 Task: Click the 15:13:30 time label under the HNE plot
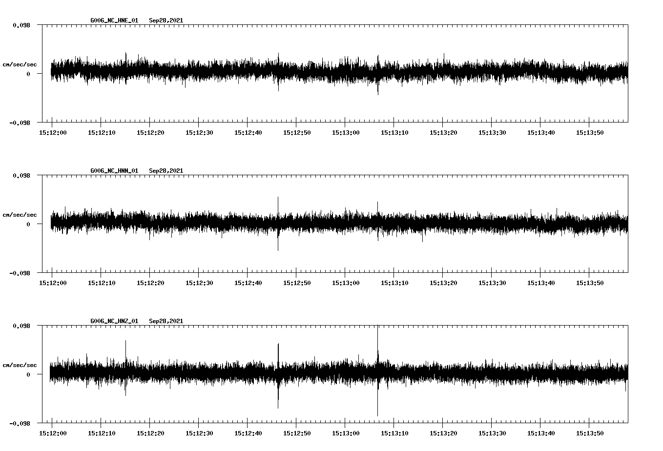point(492,132)
